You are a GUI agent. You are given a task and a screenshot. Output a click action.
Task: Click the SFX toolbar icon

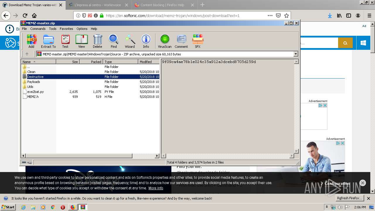(x=198, y=41)
